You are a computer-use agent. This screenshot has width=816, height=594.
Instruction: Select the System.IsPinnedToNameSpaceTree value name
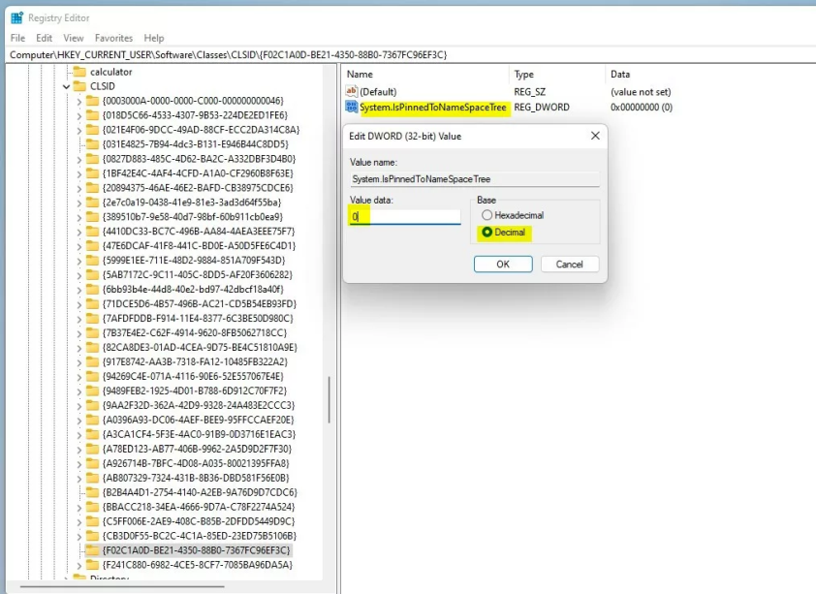pos(433,108)
